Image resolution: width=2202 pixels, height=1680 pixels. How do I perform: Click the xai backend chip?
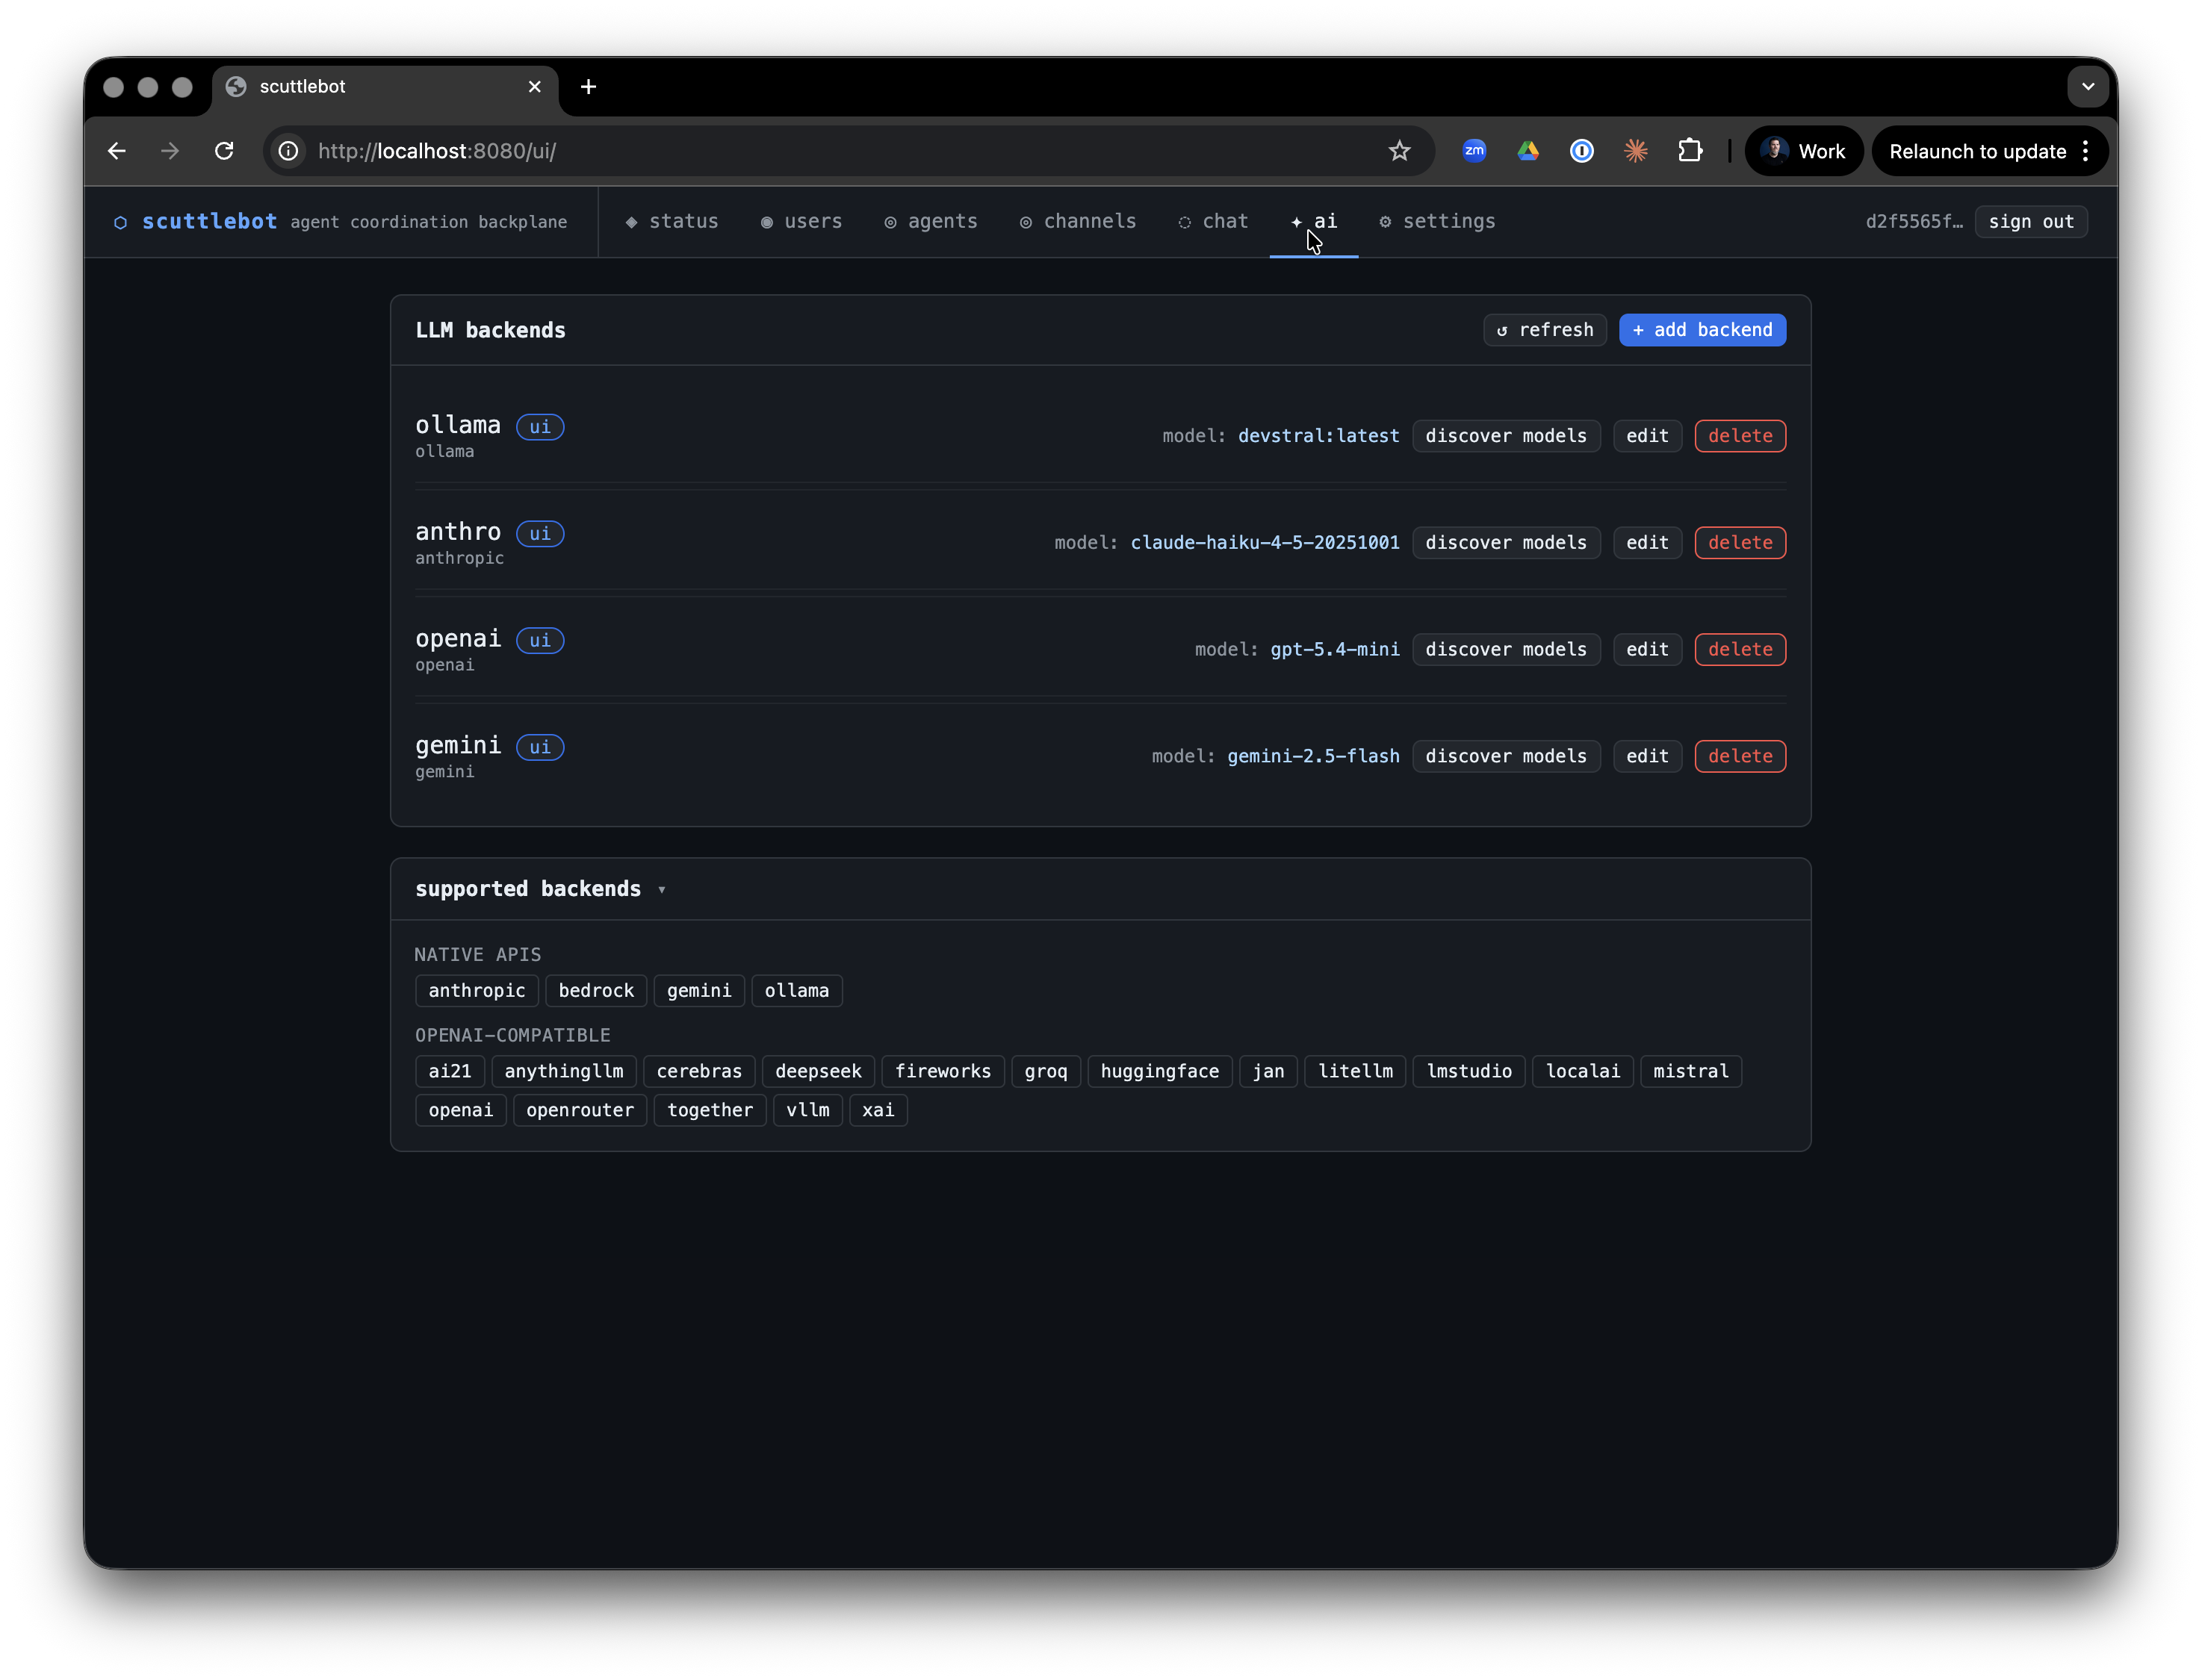point(878,1111)
